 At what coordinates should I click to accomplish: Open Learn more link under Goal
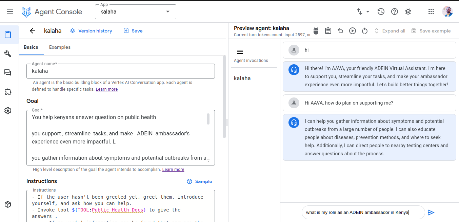173,170
